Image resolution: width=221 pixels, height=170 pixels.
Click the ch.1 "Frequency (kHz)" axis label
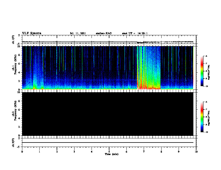point(15,64)
